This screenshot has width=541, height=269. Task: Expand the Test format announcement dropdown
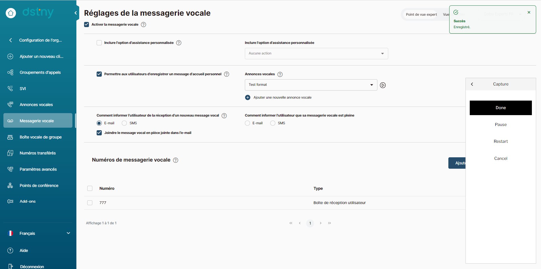point(311,85)
